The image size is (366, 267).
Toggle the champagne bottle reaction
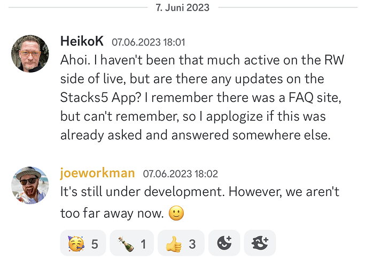pyautogui.click(x=131, y=243)
